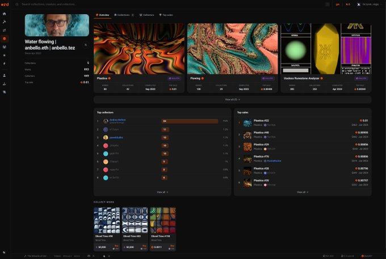Open the blue buyer link on Plastica #76
Viewport: 386px width, 259px height.
click(x=274, y=161)
